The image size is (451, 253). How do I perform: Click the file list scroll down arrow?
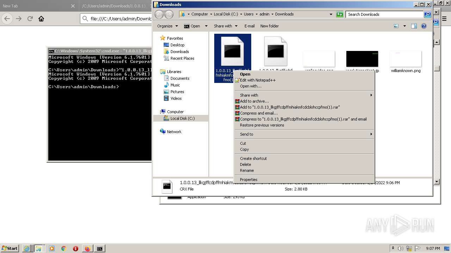[437, 182]
